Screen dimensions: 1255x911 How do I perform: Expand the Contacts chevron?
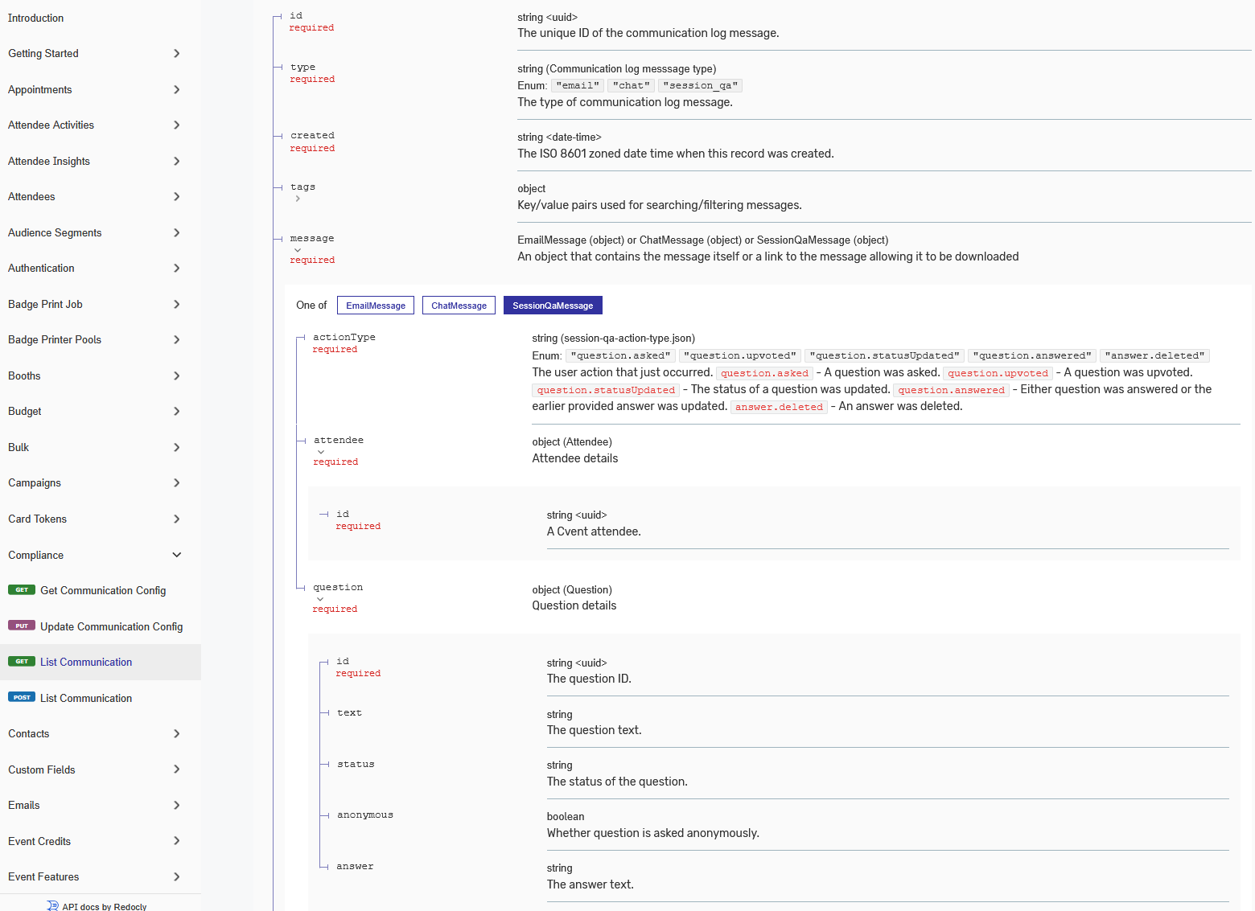pos(177,733)
